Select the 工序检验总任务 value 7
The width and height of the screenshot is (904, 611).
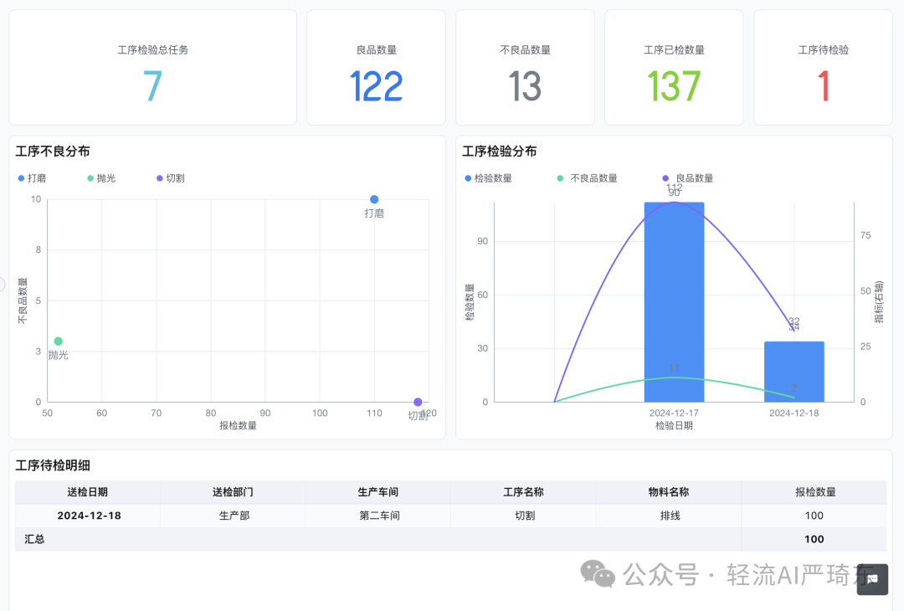pos(153,86)
